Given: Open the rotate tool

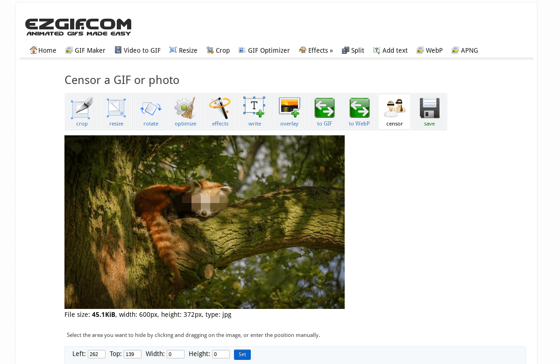Looking at the screenshot, I should [x=151, y=107].
